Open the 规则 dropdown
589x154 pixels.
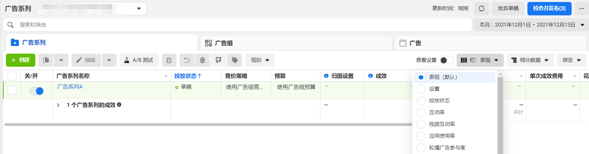260,60
